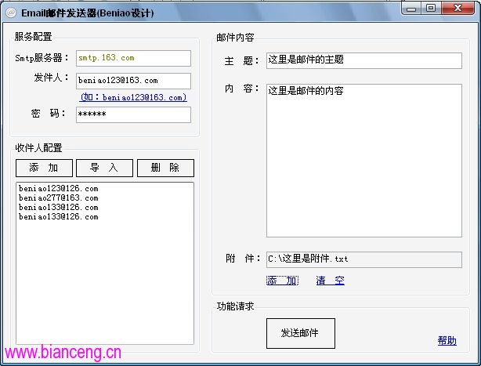Maximize the Email邮件发送器 window

431,9
